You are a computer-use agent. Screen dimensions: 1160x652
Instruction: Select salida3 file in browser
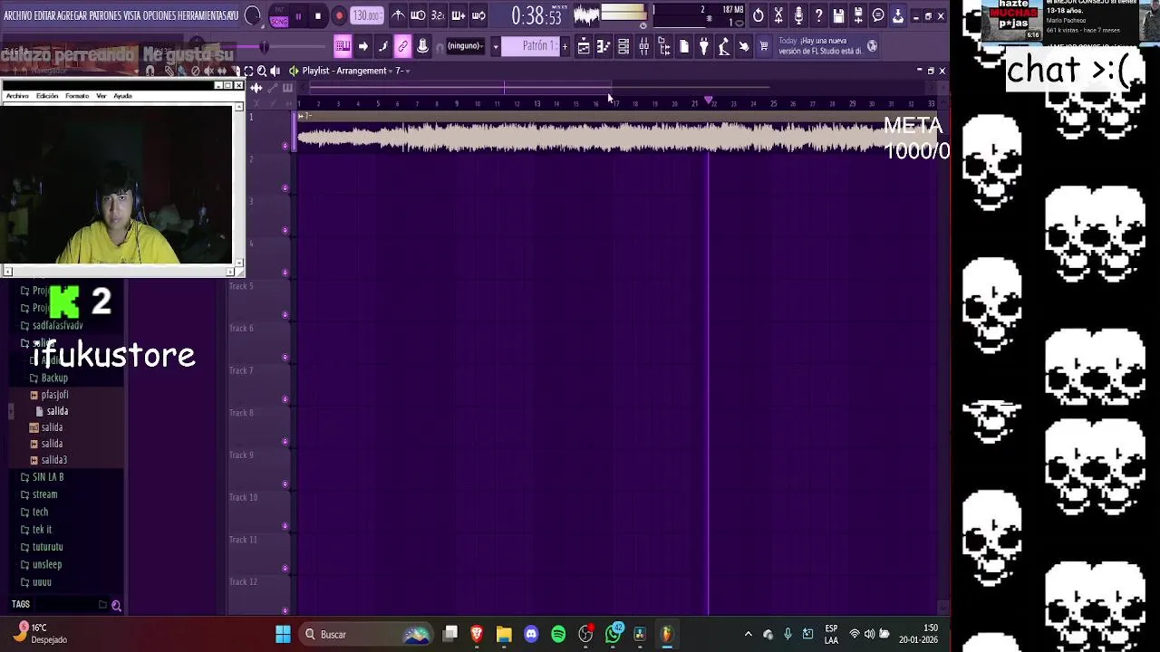click(x=48, y=460)
